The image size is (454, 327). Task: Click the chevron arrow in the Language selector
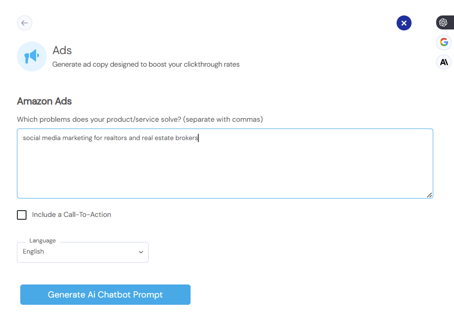point(141,252)
